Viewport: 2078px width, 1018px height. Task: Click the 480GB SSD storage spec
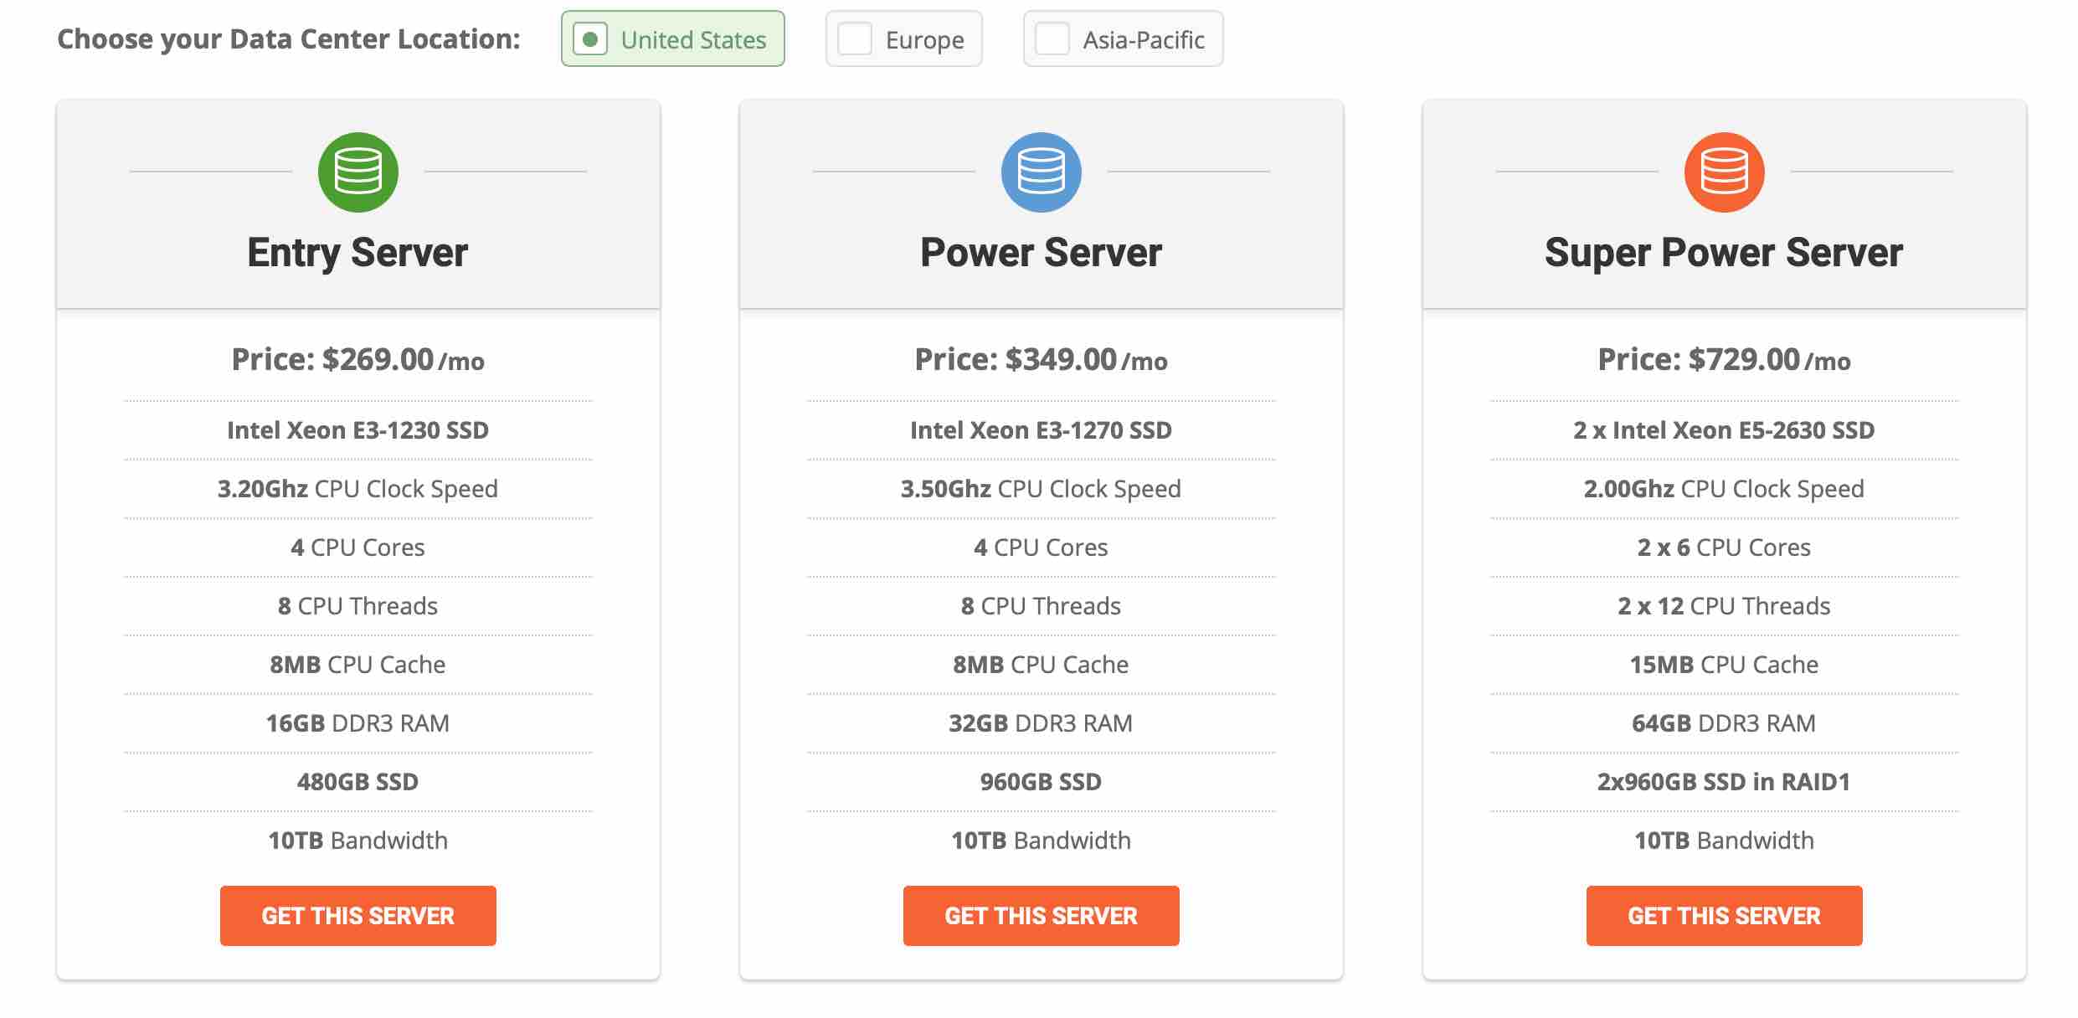tap(357, 782)
